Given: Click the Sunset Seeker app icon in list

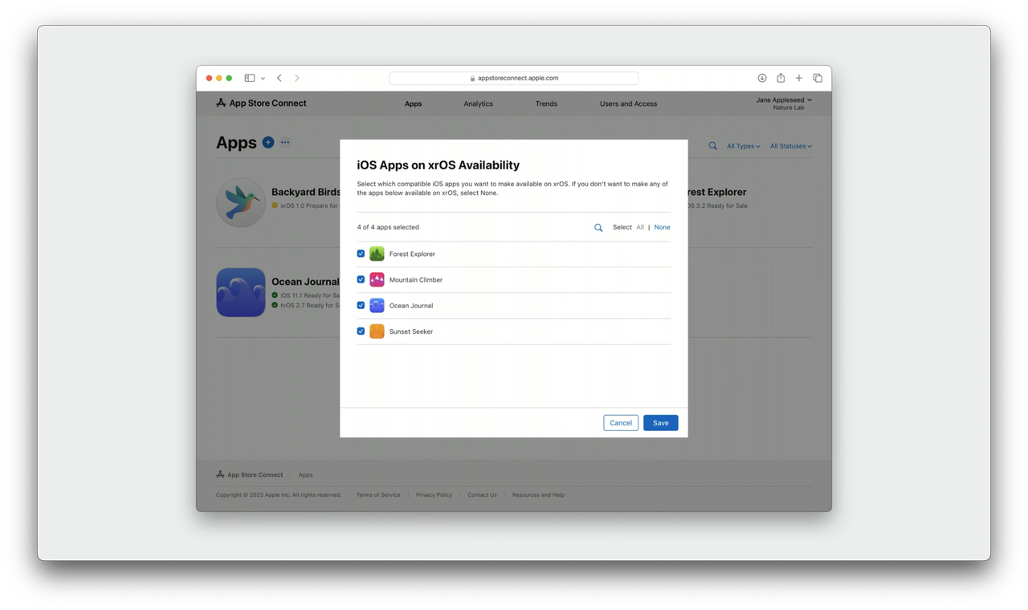Looking at the screenshot, I should click(377, 331).
